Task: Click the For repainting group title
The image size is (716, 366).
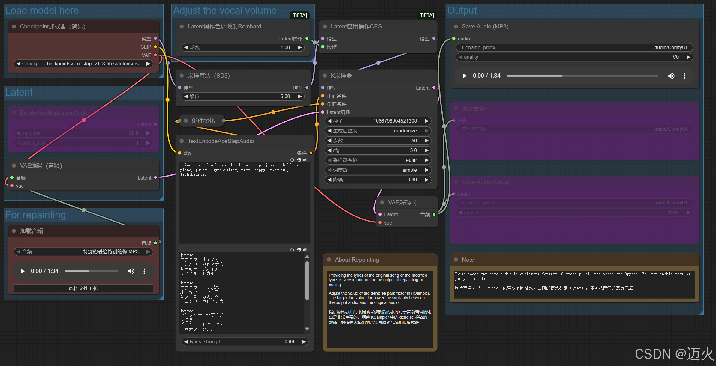Action: pos(35,215)
